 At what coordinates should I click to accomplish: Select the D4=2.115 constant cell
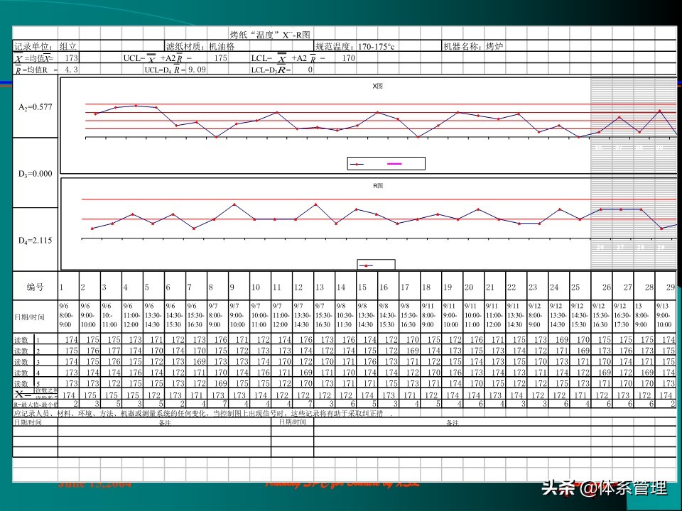[x=36, y=241]
